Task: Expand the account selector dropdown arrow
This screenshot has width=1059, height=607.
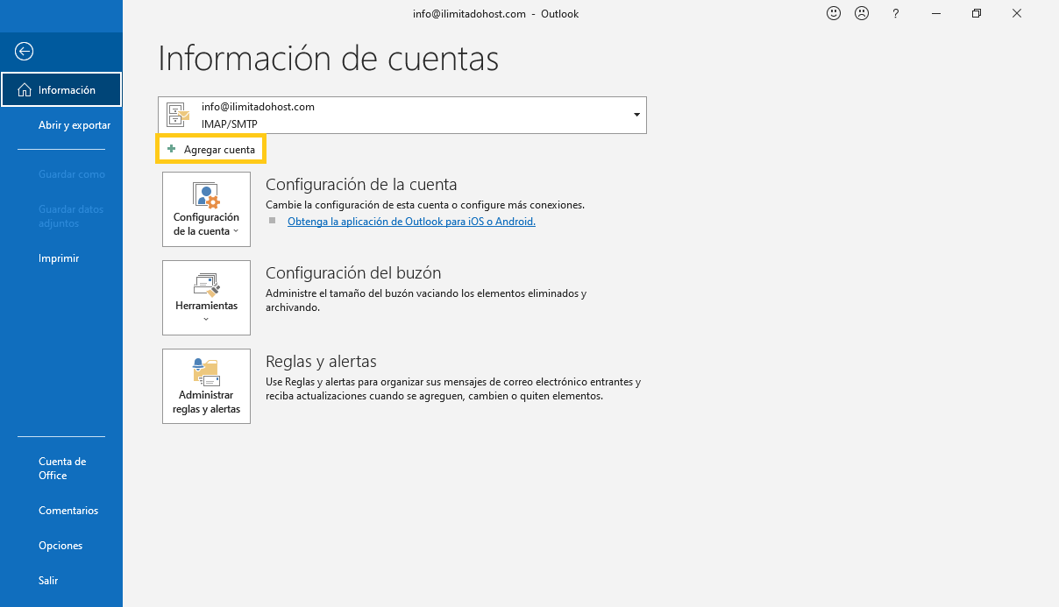Action: 636,115
